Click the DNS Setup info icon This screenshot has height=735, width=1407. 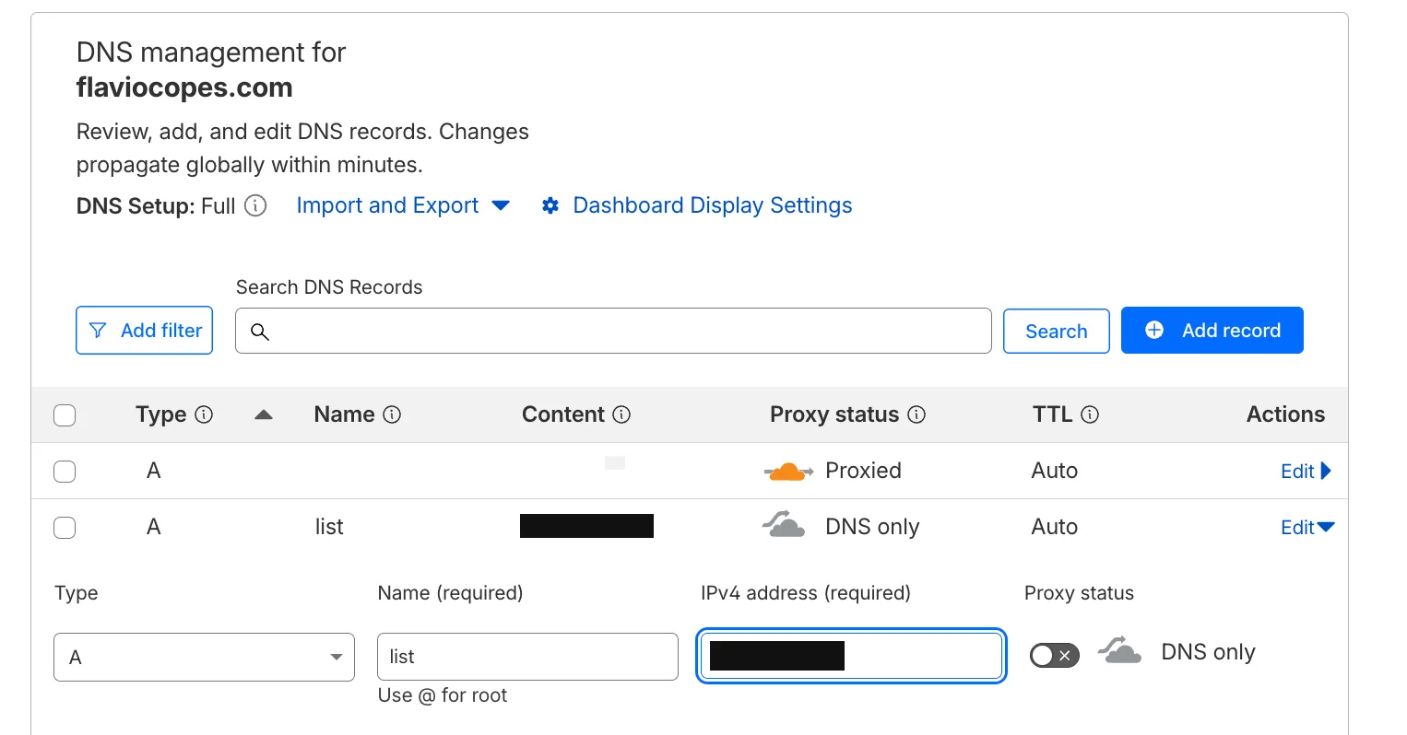(x=255, y=205)
